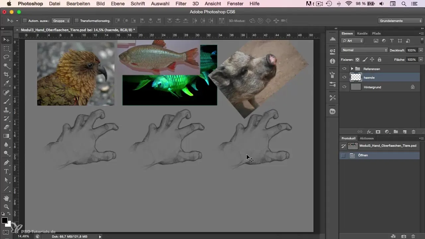Toggle lock image pixels brush icon

[365, 59]
